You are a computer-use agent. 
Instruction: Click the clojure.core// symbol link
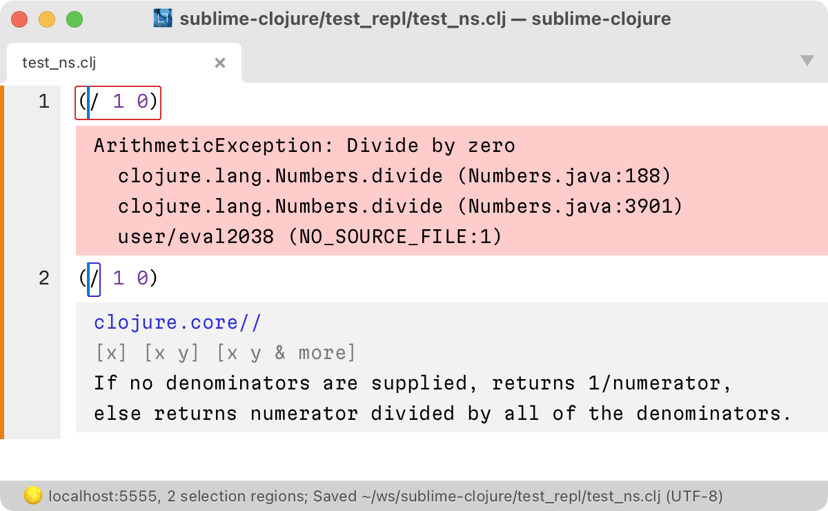177,322
